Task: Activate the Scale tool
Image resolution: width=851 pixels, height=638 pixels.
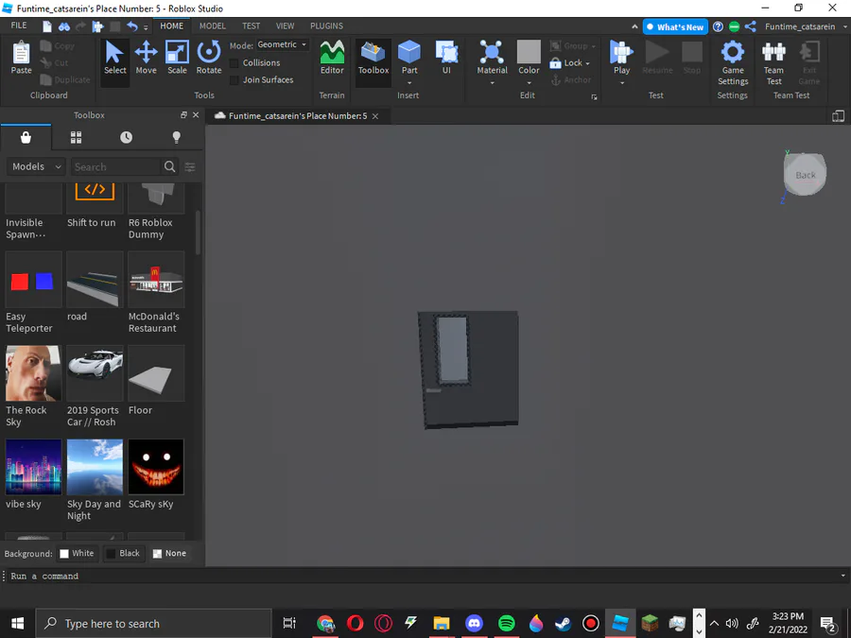Action: 177,57
